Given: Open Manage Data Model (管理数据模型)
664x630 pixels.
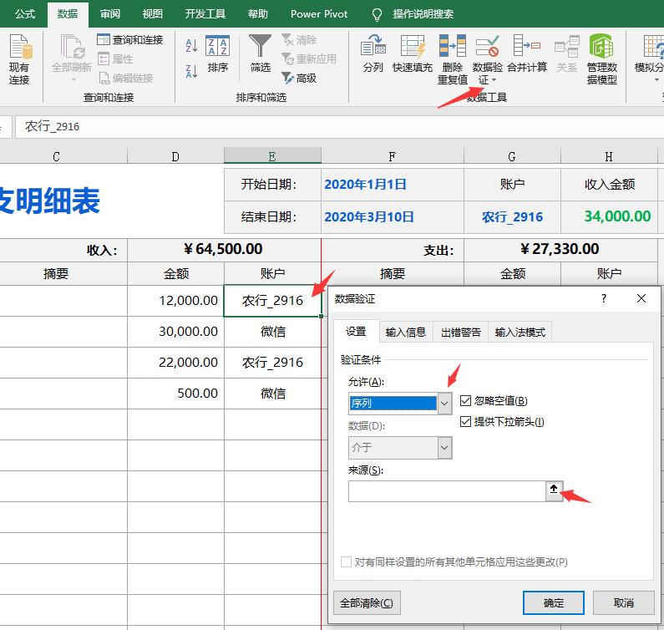Looking at the screenshot, I should (601, 59).
